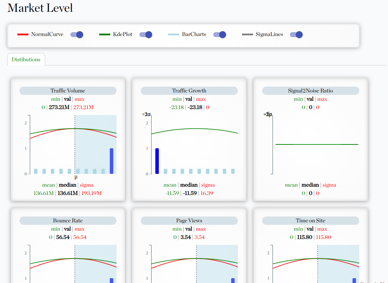Click the Bounce Rate title label

click(x=68, y=221)
